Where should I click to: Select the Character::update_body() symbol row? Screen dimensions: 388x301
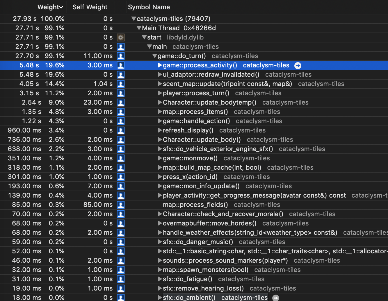tap(194, 140)
